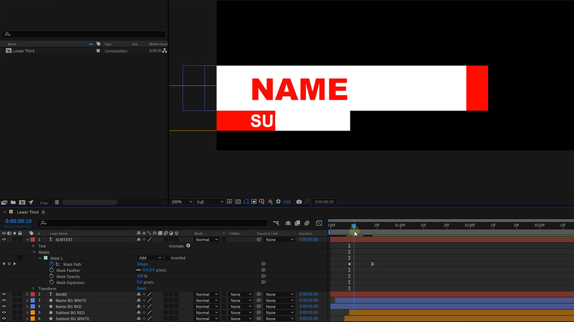Expand the Text property group

click(x=33, y=246)
